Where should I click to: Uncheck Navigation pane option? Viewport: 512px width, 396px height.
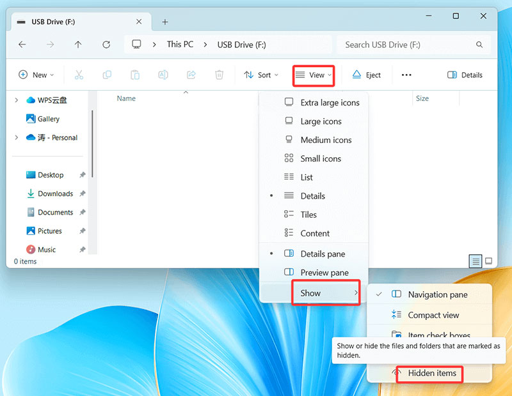coord(437,294)
